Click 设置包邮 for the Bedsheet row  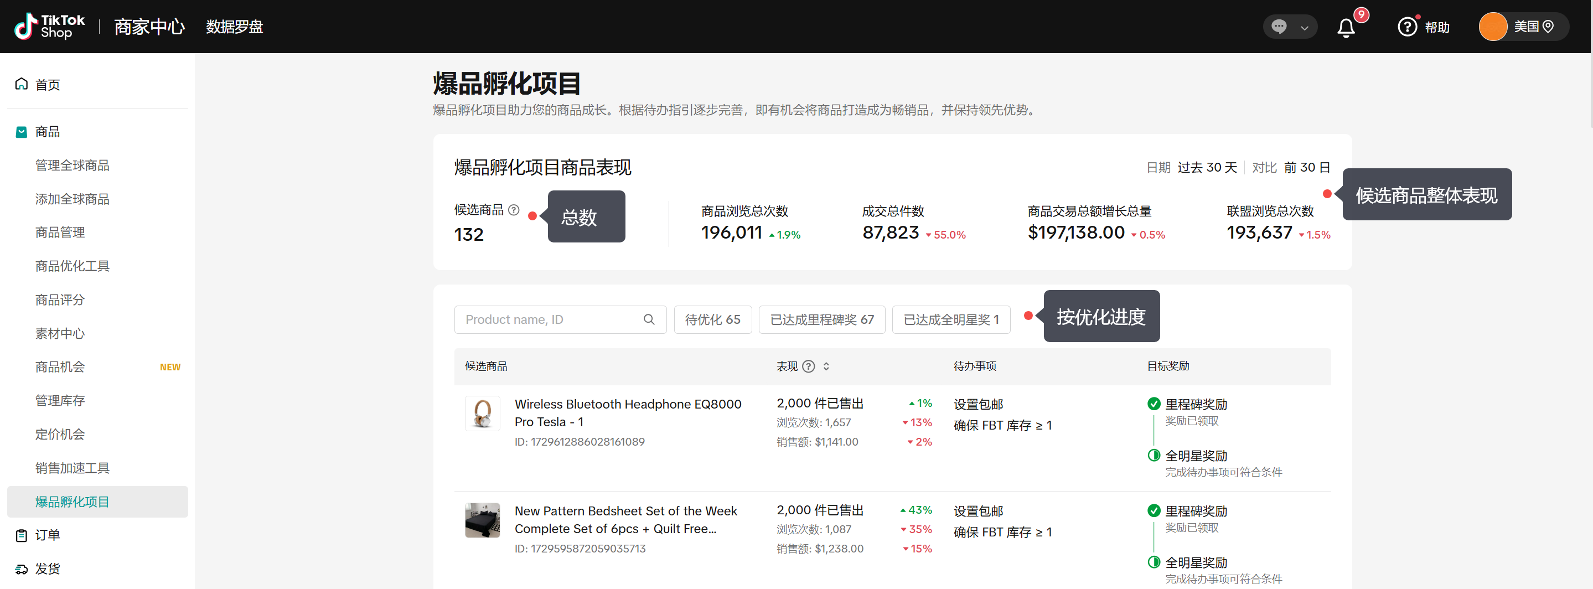(978, 512)
